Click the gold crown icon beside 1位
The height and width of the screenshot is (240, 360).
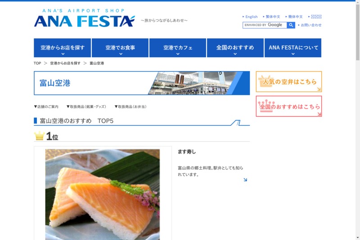click(x=40, y=136)
